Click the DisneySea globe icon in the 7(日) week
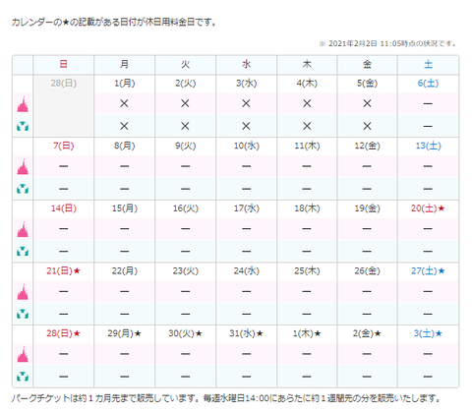472x413 pixels. (23, 189)
